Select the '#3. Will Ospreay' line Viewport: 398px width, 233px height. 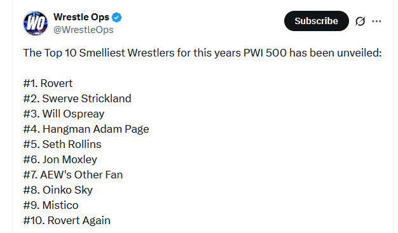coord(64,114)
